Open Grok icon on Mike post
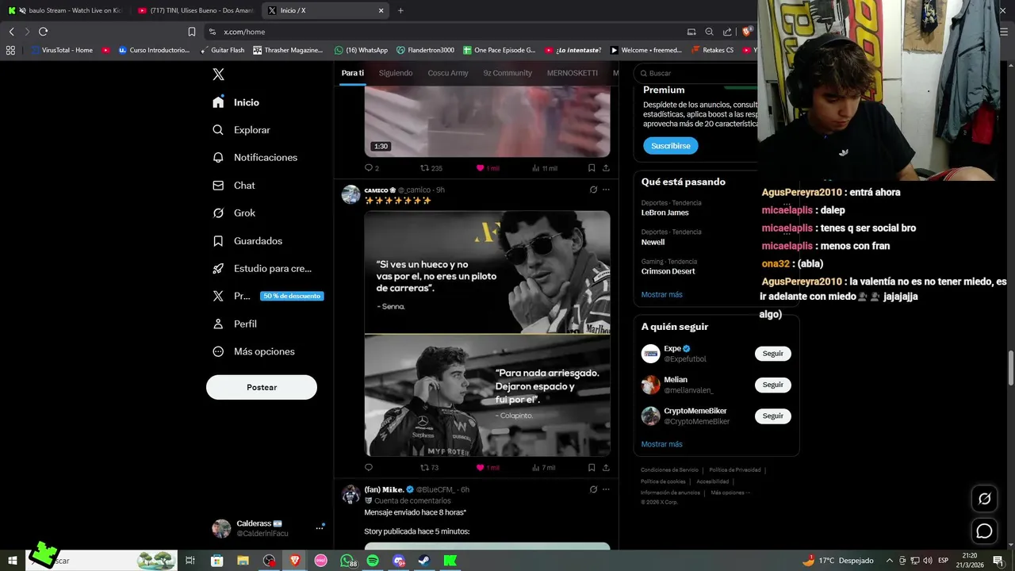The image size is (1015, 571). click(x=593, y=489)
